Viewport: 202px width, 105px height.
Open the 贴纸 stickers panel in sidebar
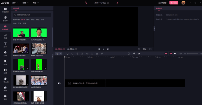(x=5, y=54)
